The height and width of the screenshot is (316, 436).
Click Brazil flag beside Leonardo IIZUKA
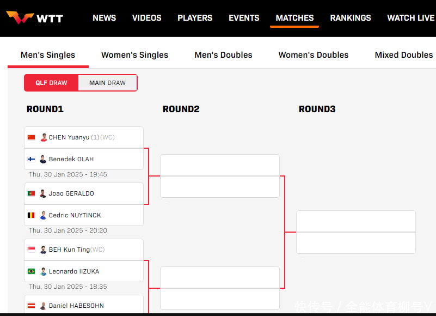tap(32, 271)
